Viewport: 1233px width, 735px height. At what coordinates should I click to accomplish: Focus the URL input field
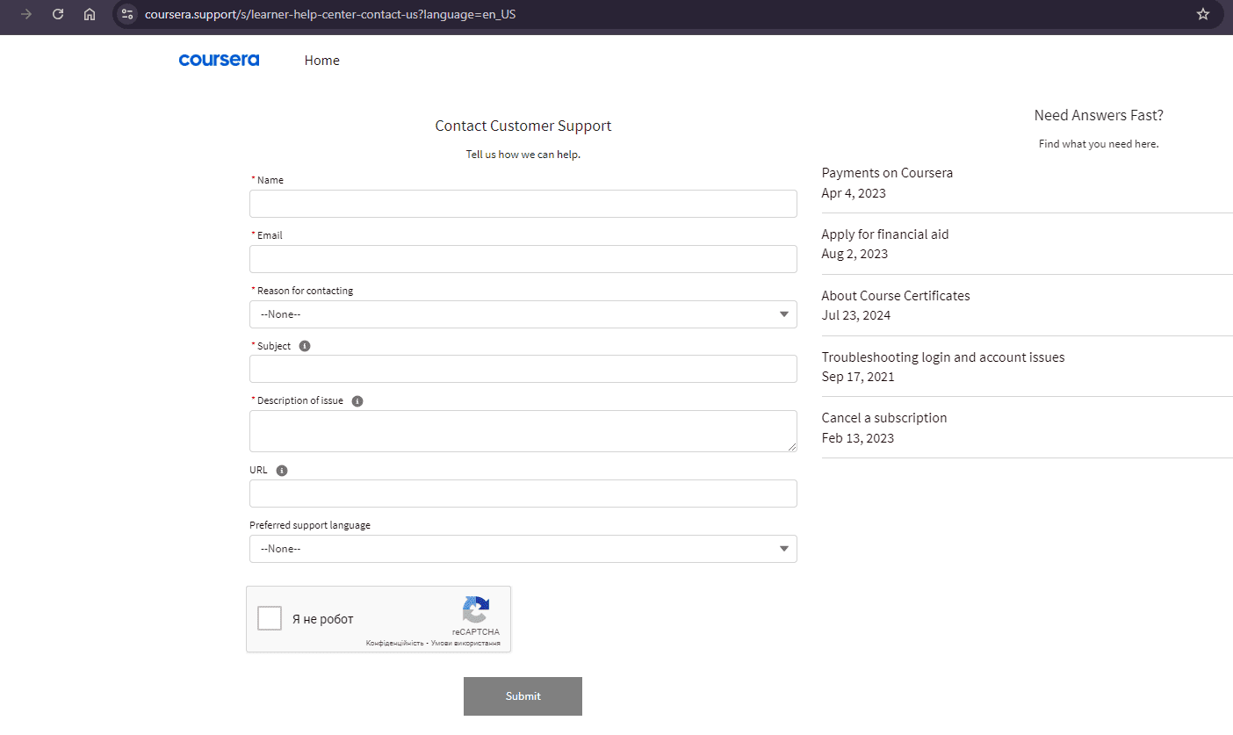coord(523,494)
